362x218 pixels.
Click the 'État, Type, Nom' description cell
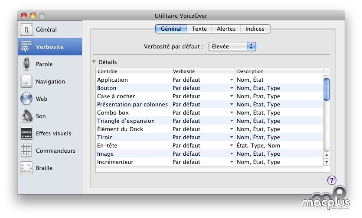pos(279,145)
